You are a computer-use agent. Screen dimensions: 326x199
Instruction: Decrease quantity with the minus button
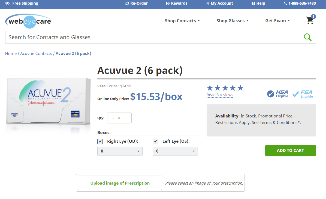click(113, 118)
